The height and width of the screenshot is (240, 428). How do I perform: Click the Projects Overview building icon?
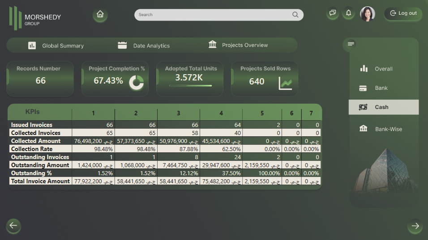[x=212, y=44]
